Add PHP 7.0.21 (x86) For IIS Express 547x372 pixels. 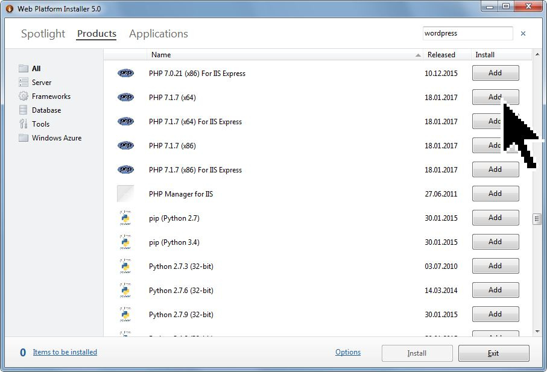[495, 73]
